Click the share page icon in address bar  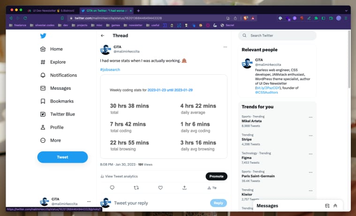coord(235,18)
